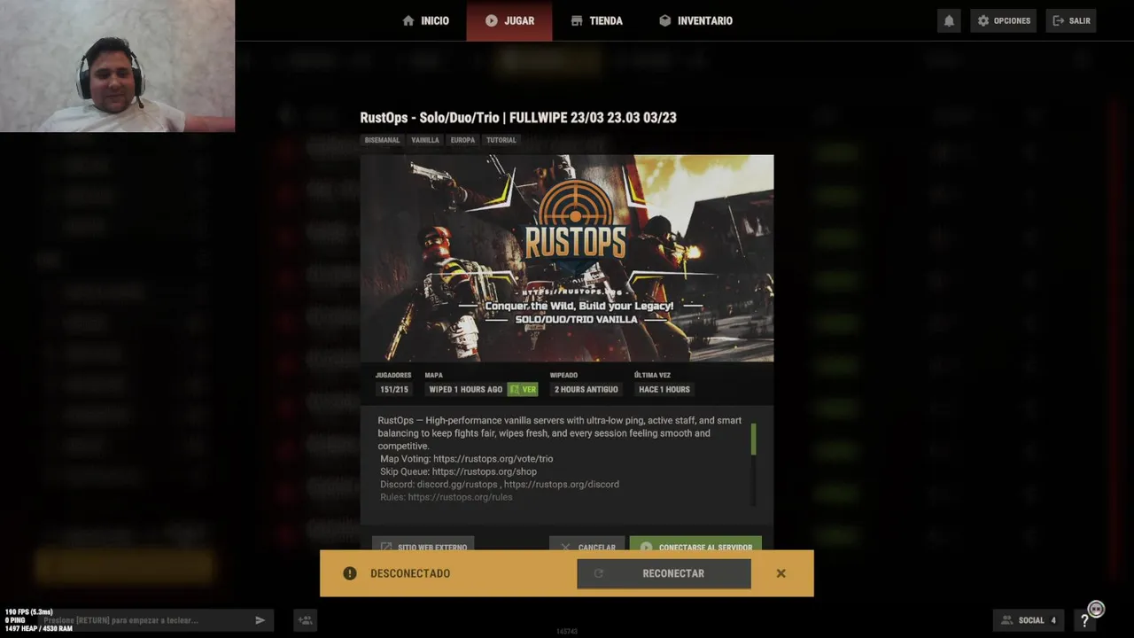
Task: Click the DESCONECTADO warning icon
Action: [350, 573]
